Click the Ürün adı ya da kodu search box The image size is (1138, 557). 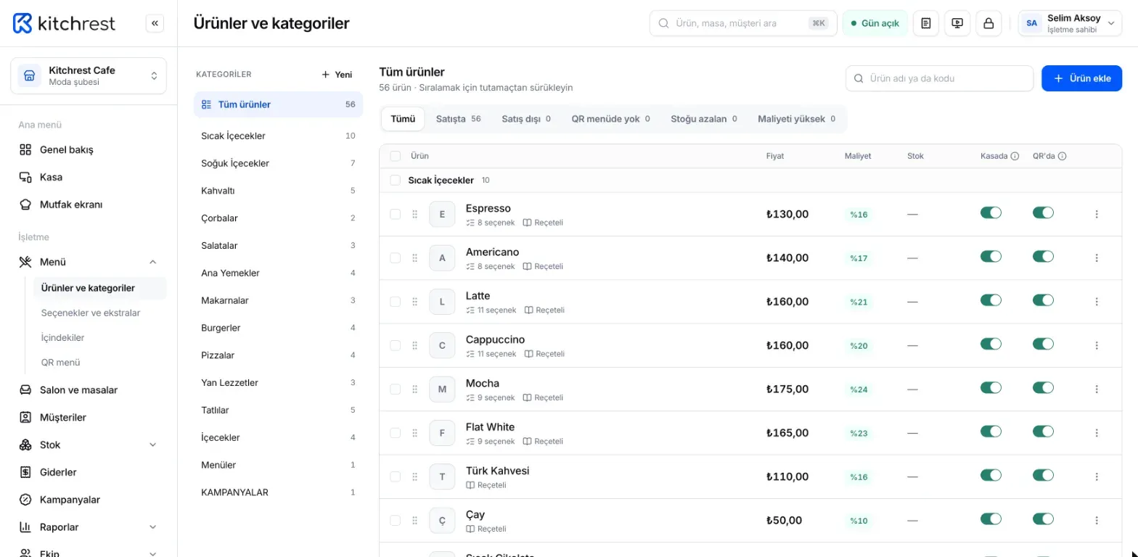coord(939,78)
